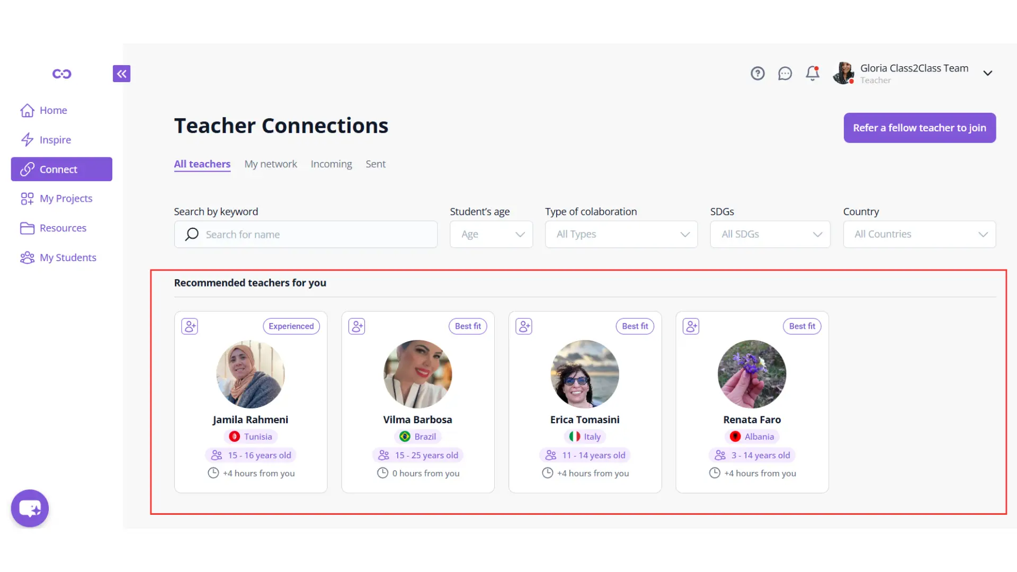Collapse the sidebar with double-chevron button
This screenshot has width=1017, height=572.
tap(121, 74)
